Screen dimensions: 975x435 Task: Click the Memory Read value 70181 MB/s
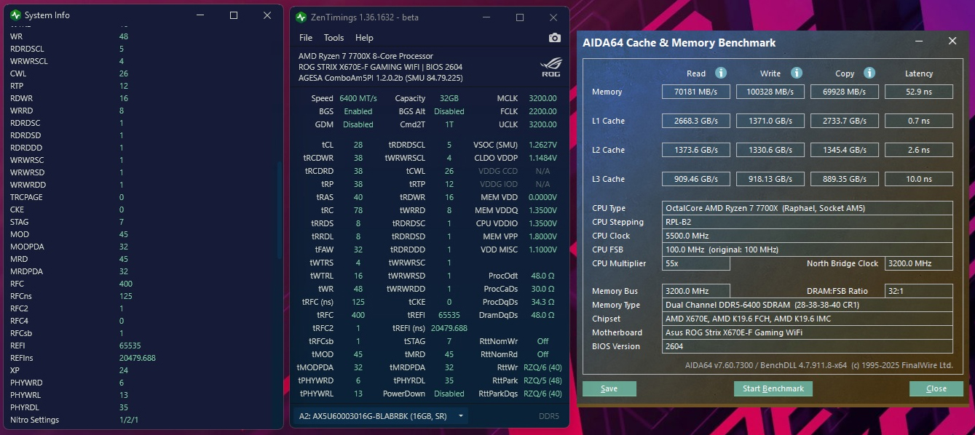(696, 92)
